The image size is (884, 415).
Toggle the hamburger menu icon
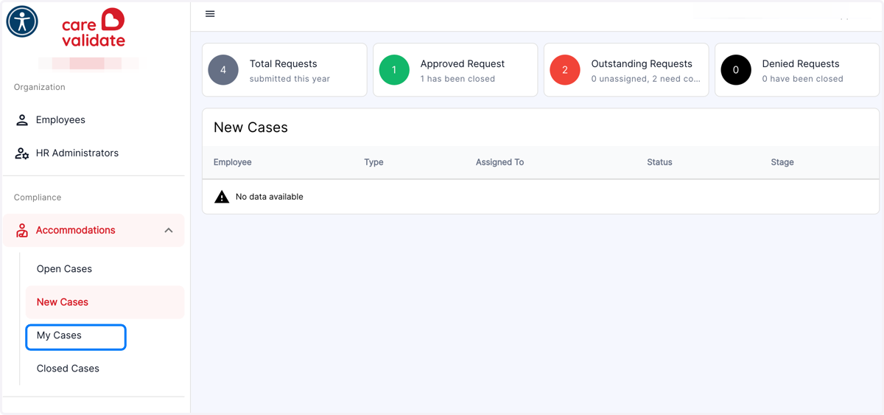tap(210, 14)
